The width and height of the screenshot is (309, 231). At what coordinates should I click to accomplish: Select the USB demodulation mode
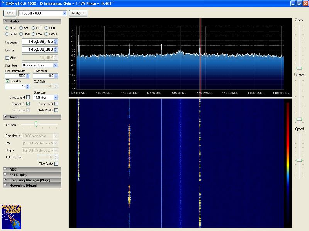tap(46, 28)
